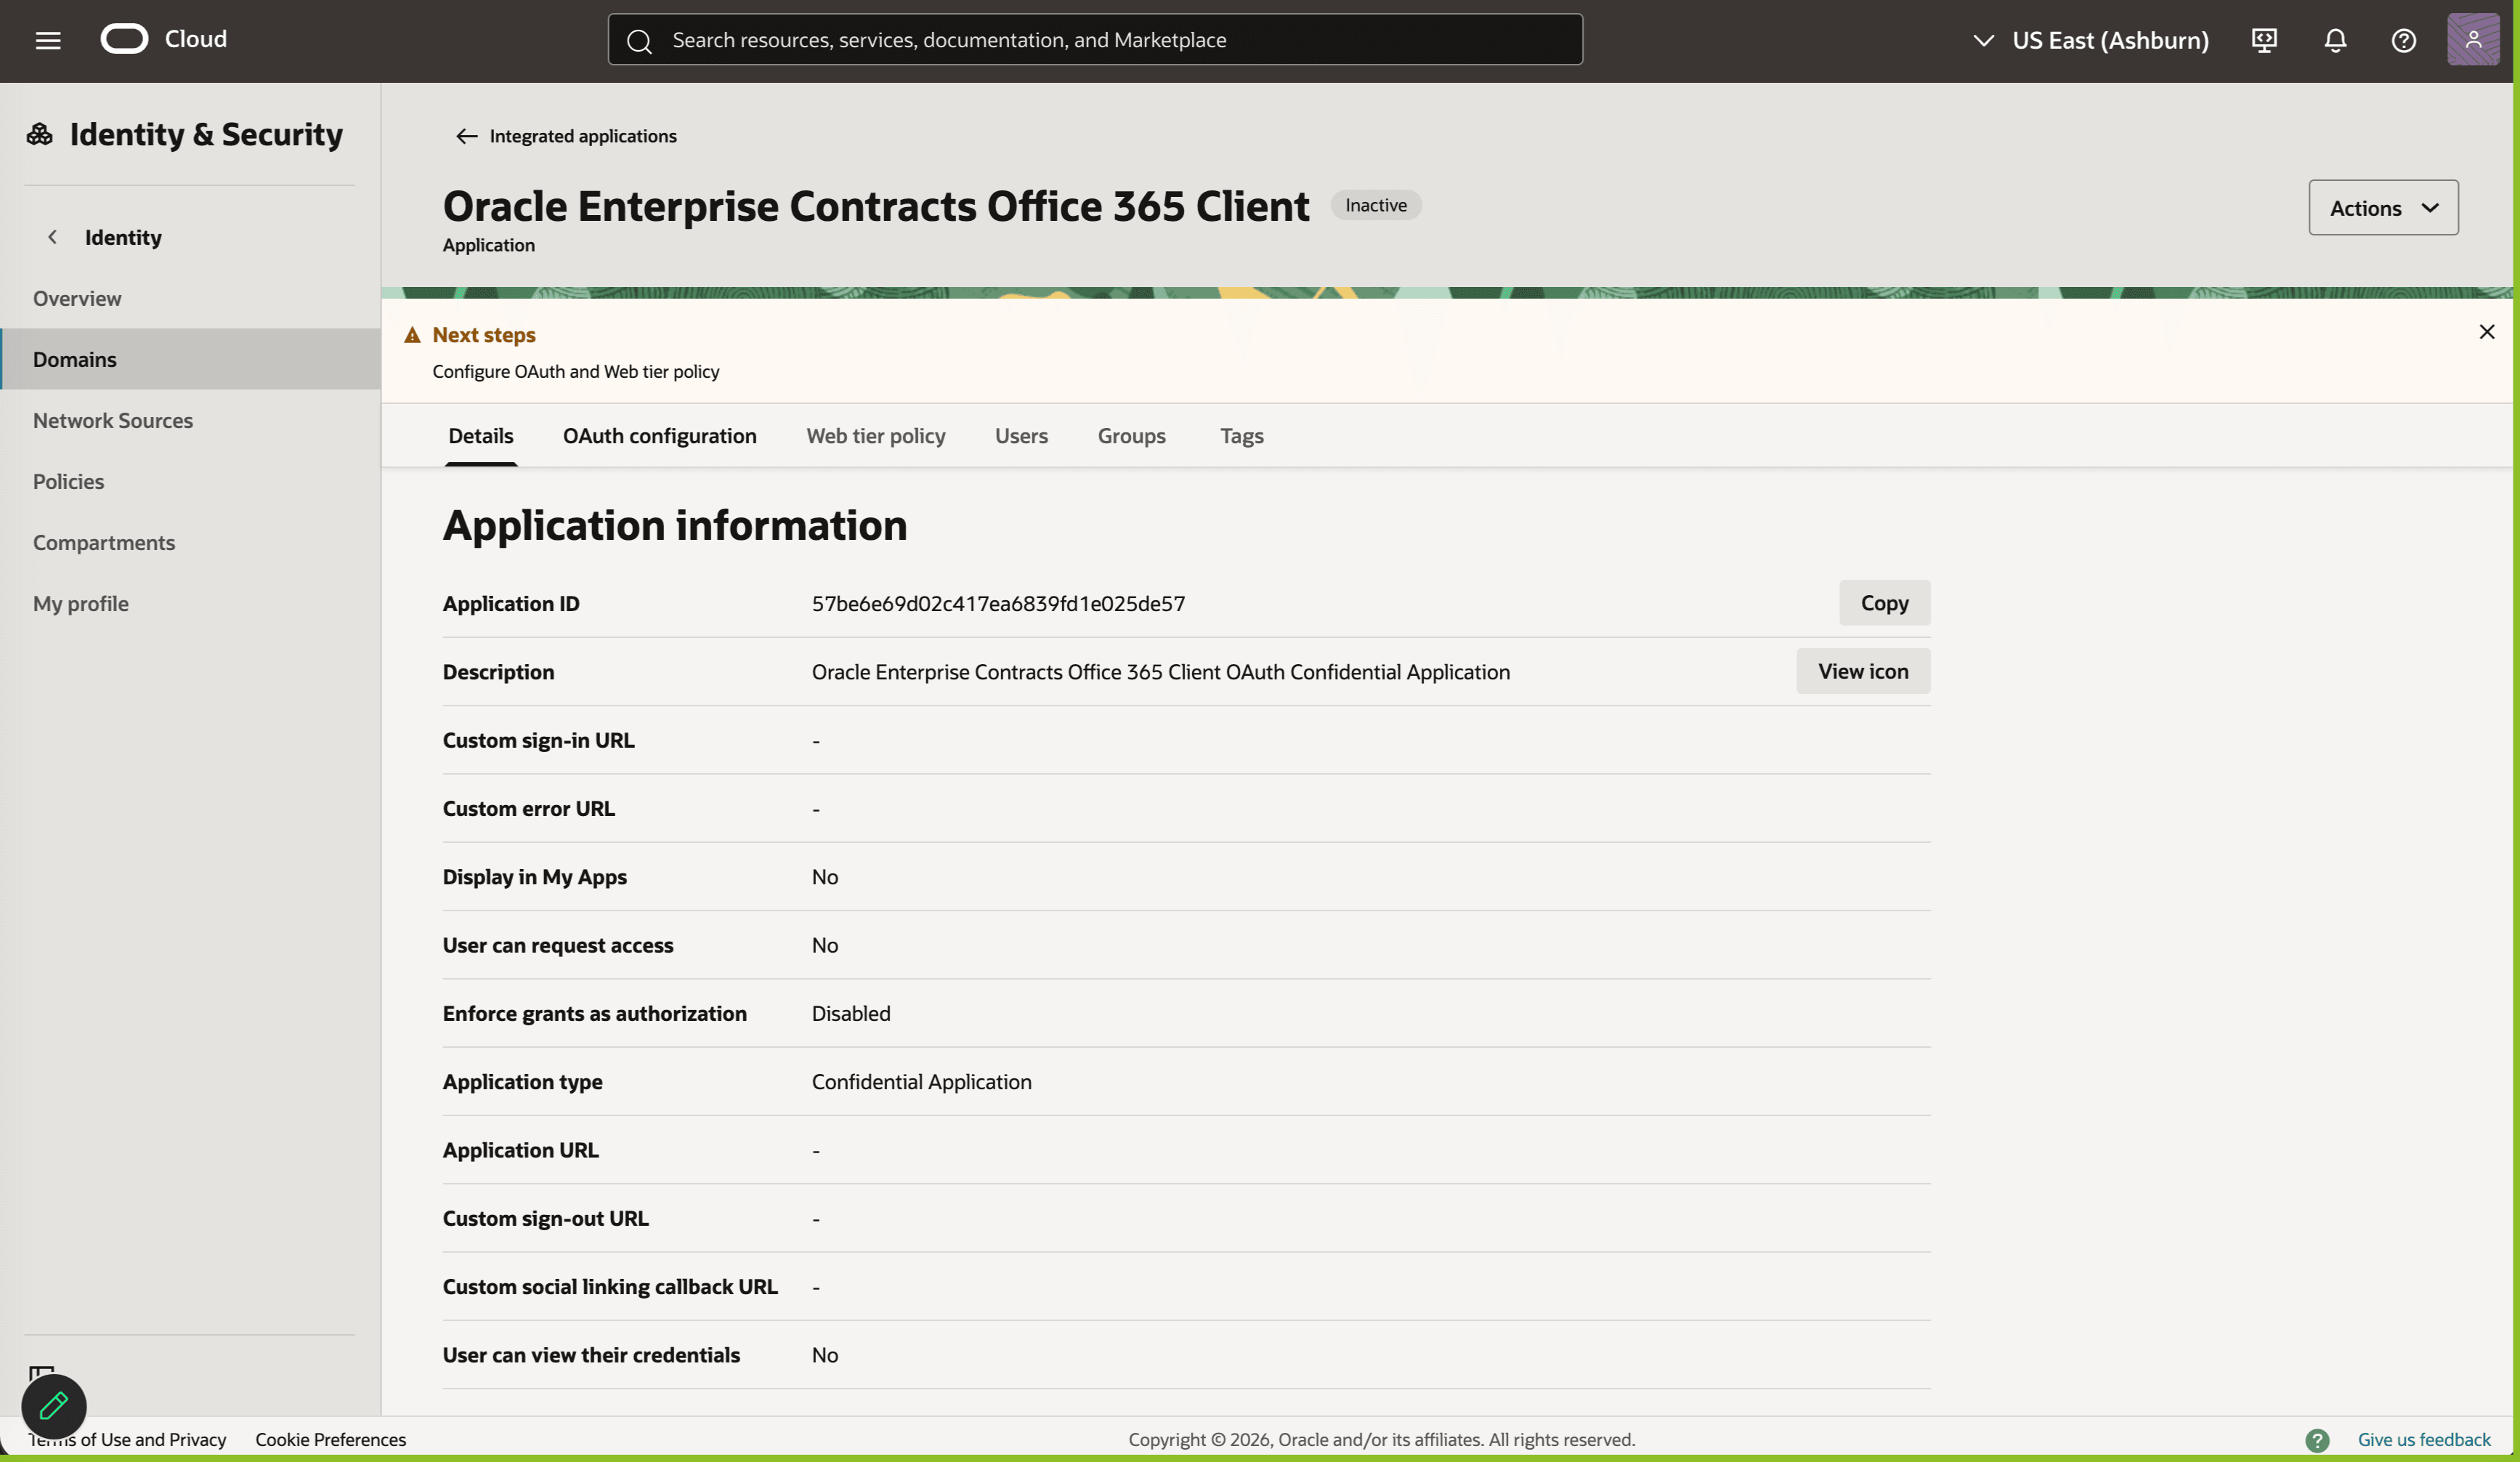Click 'User can request access' label
This screenshot has width=2520, height=1462.
558,945
